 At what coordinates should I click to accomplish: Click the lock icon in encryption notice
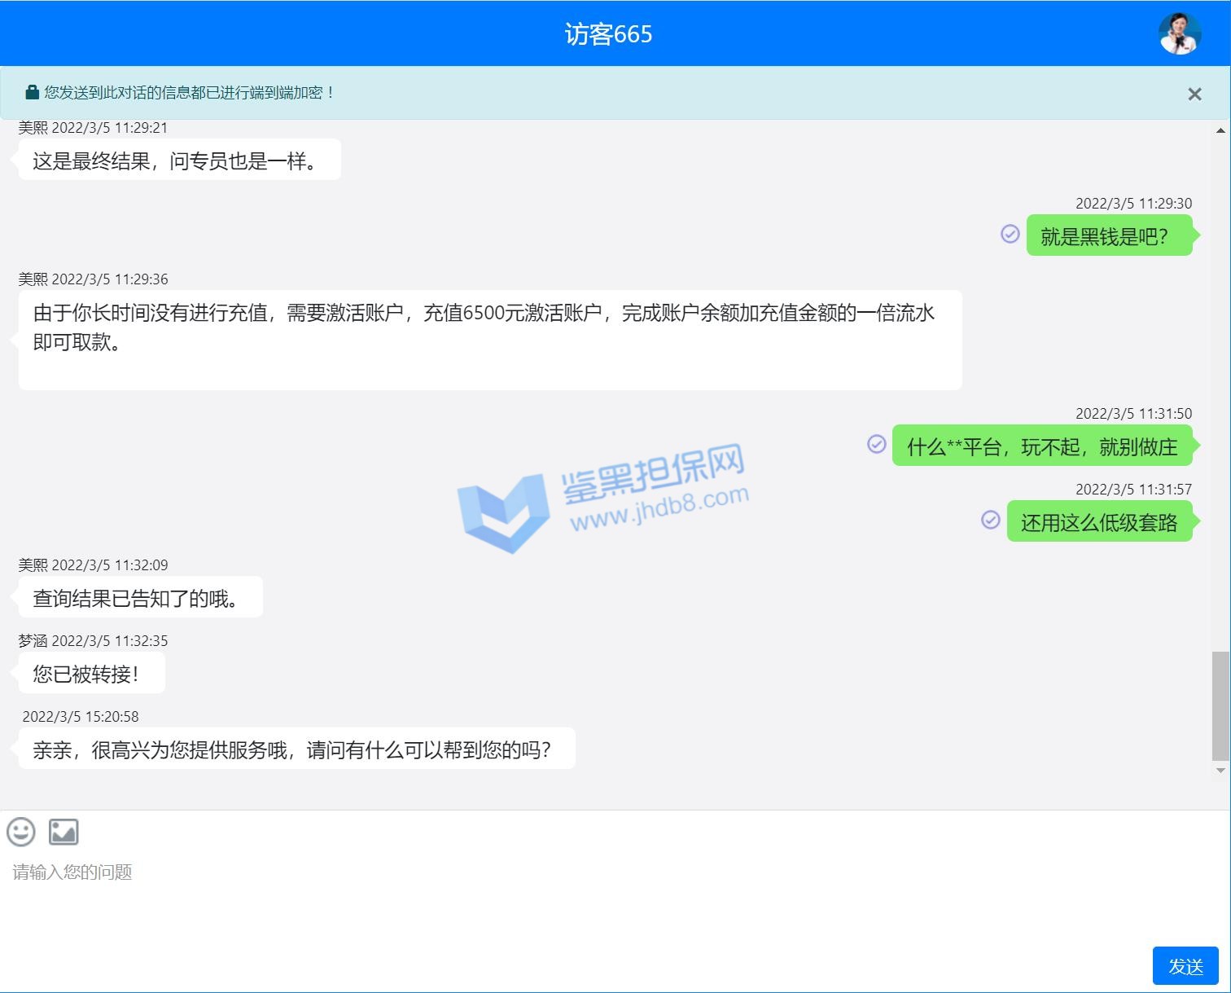point(32,93)
